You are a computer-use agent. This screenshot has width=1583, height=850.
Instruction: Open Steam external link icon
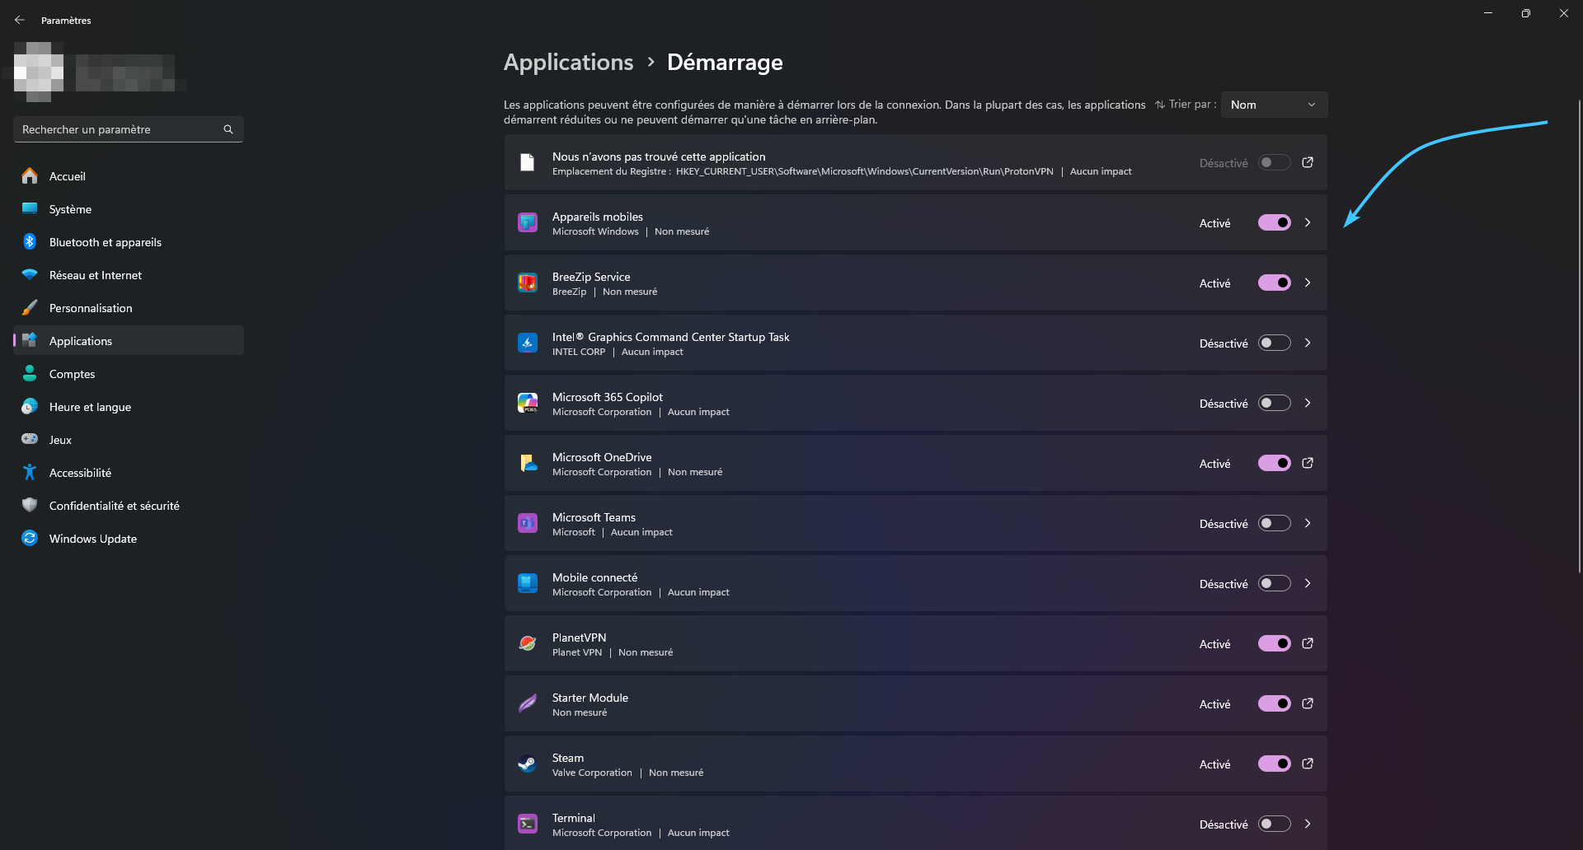(1308, 764)
